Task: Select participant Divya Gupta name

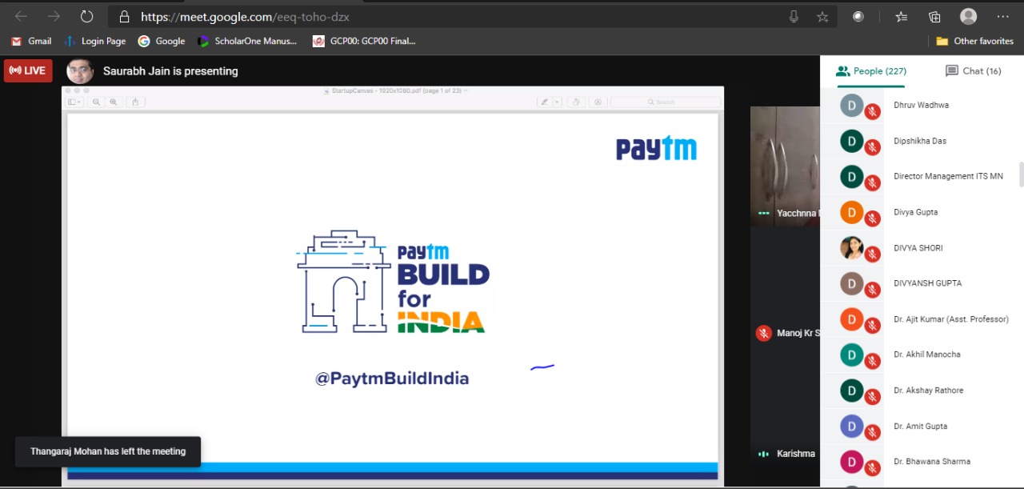Action: 915,212
